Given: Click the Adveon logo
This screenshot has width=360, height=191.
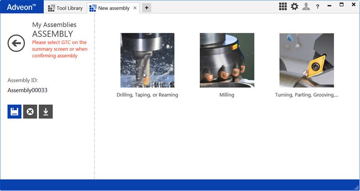Looking at the screenshot, I should pos(22,7).
